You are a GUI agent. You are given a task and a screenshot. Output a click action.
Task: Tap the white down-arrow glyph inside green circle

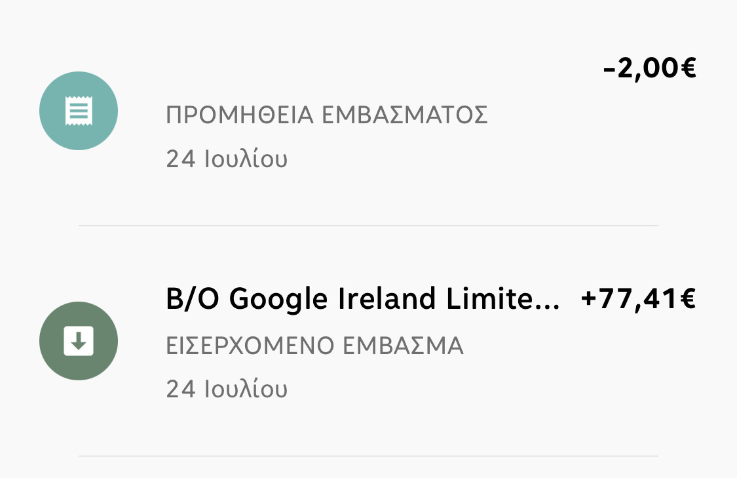79,341
